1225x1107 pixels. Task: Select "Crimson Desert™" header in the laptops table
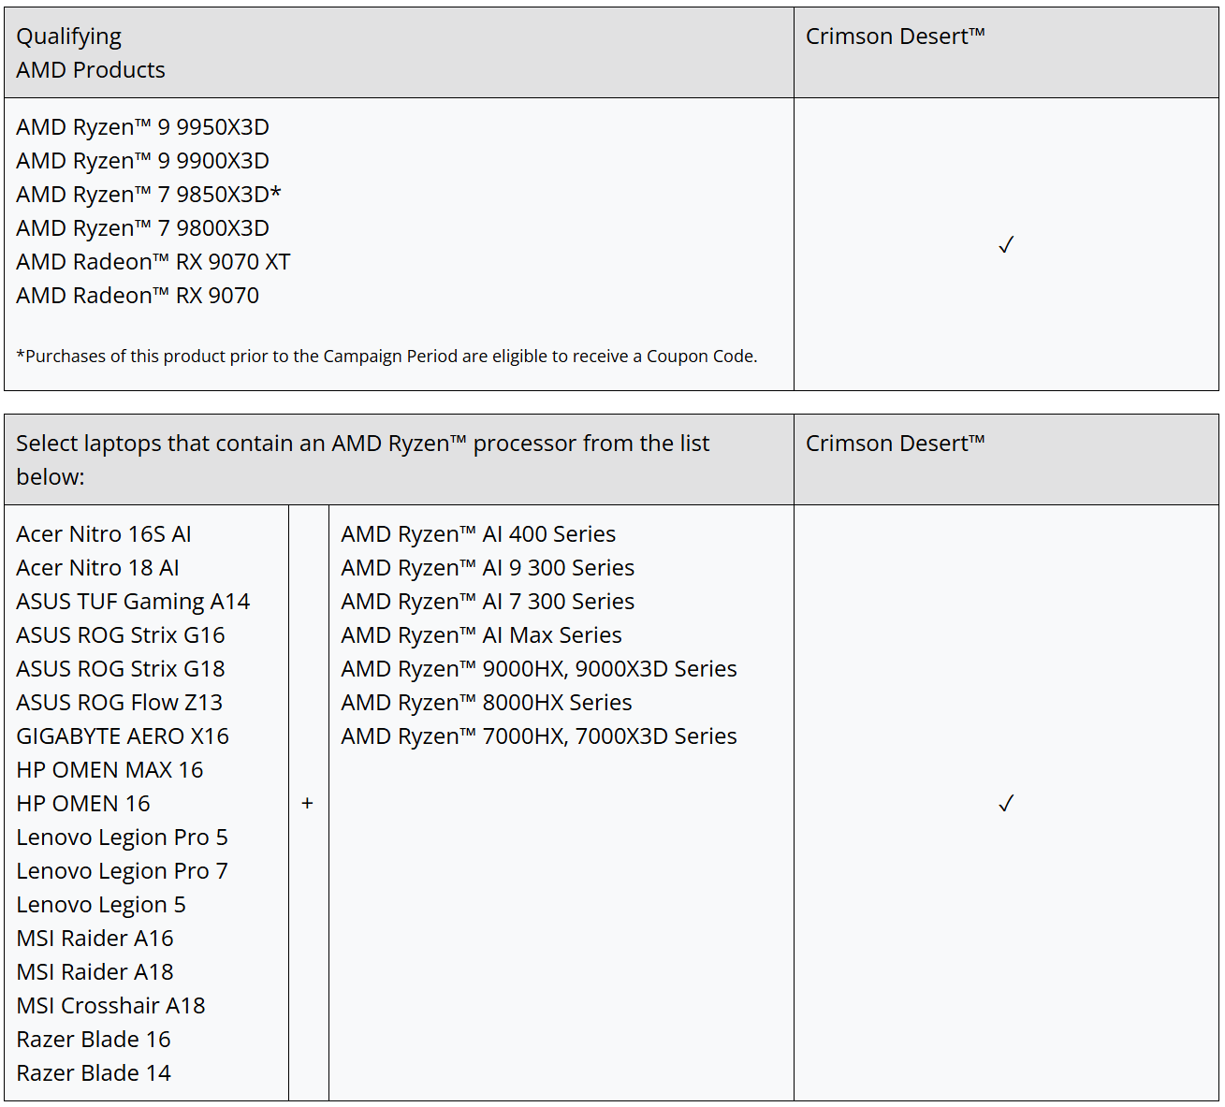coord(896,444)
